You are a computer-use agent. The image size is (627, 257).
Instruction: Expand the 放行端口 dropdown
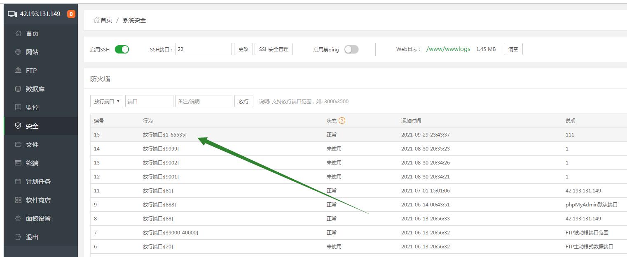106,101
